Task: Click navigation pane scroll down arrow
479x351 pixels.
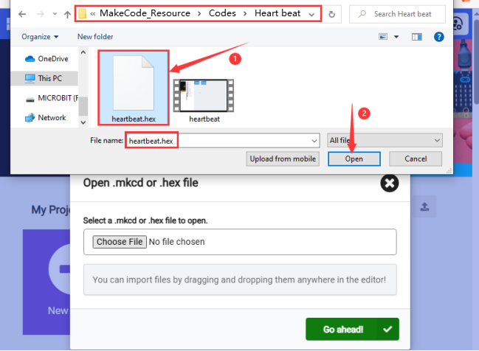Action: pyautogui.click(x=83, y=122)
